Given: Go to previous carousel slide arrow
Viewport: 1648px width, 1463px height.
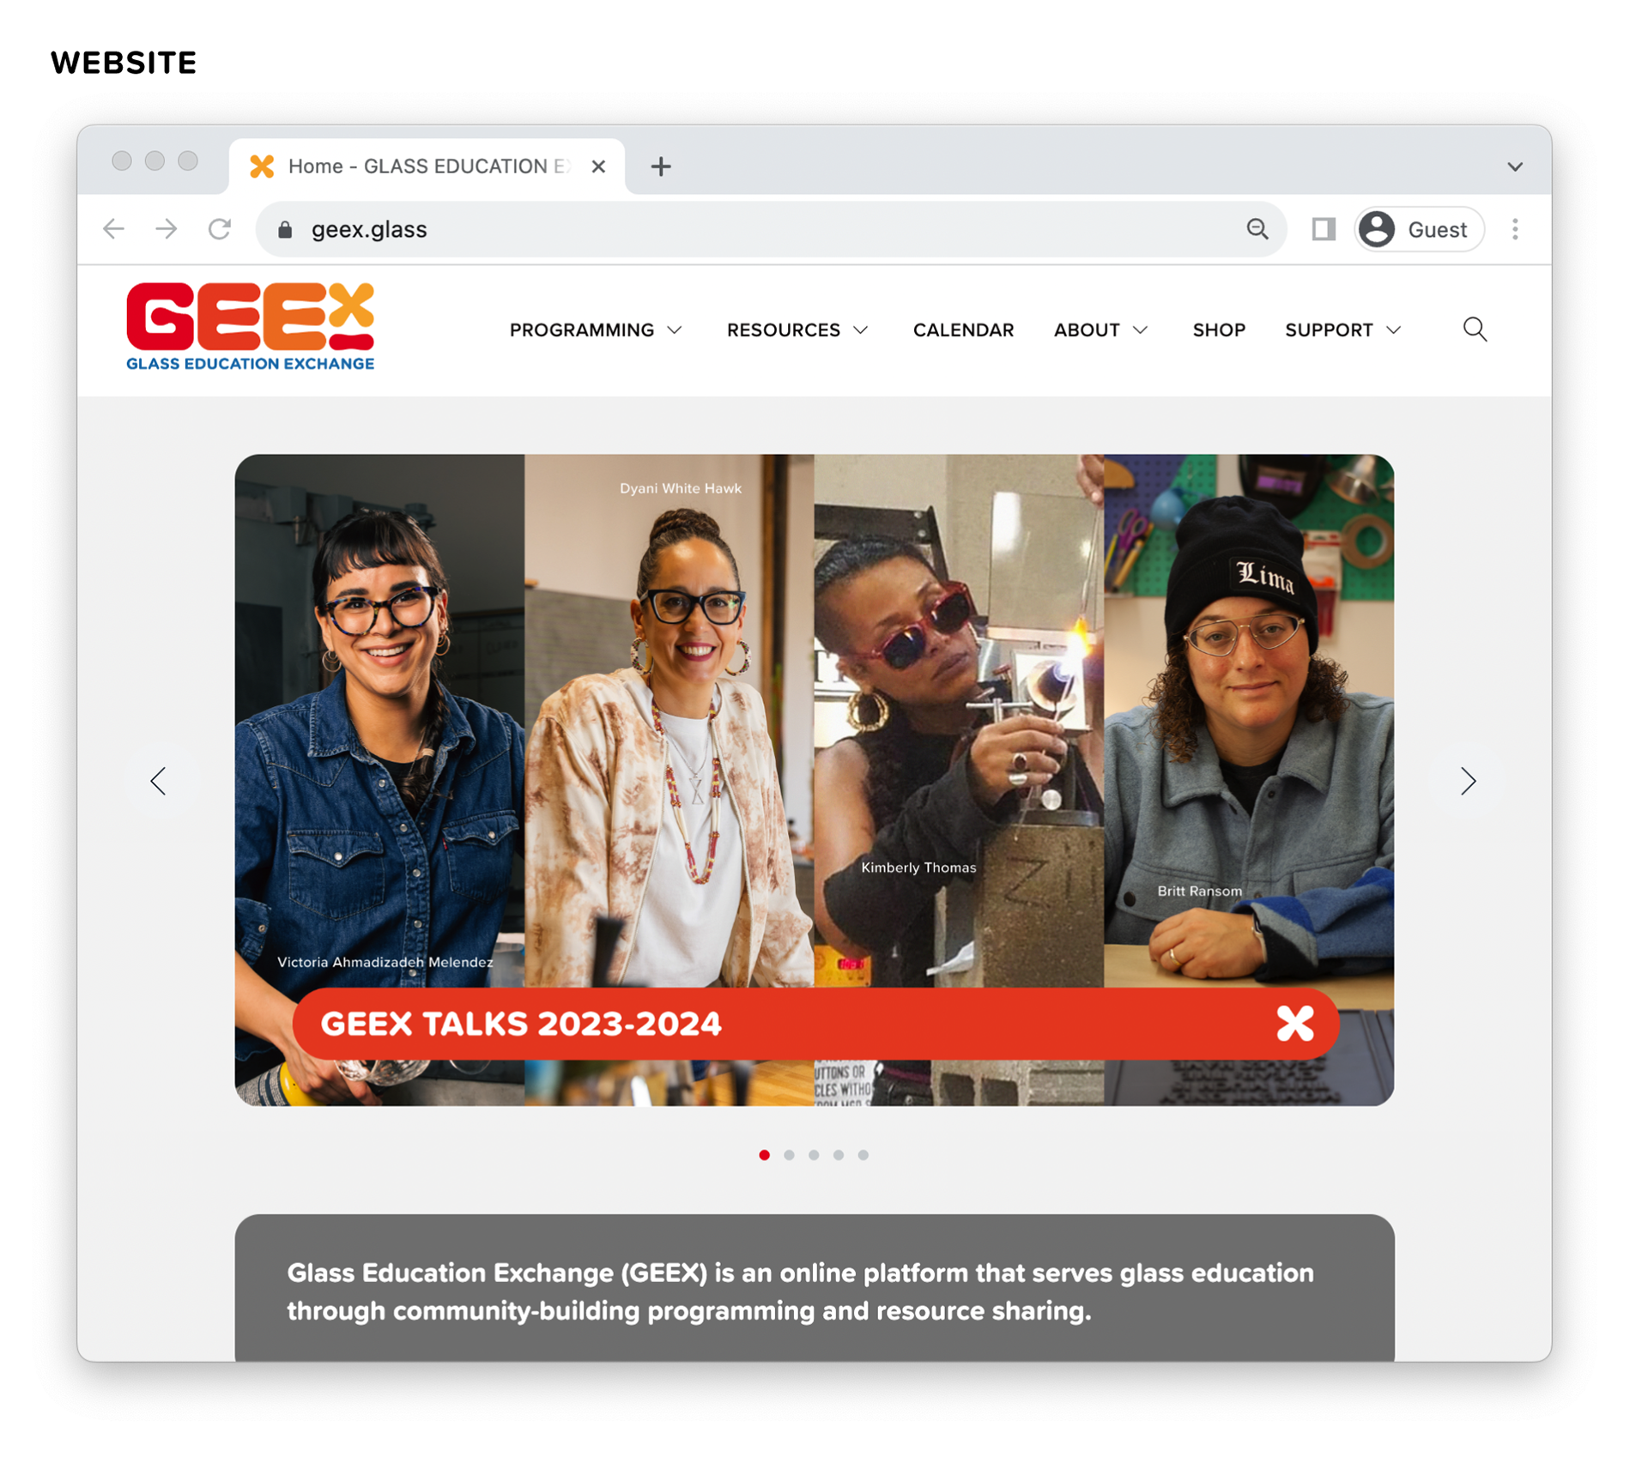Looking at the screenshot, I should (x=158, y=781).
